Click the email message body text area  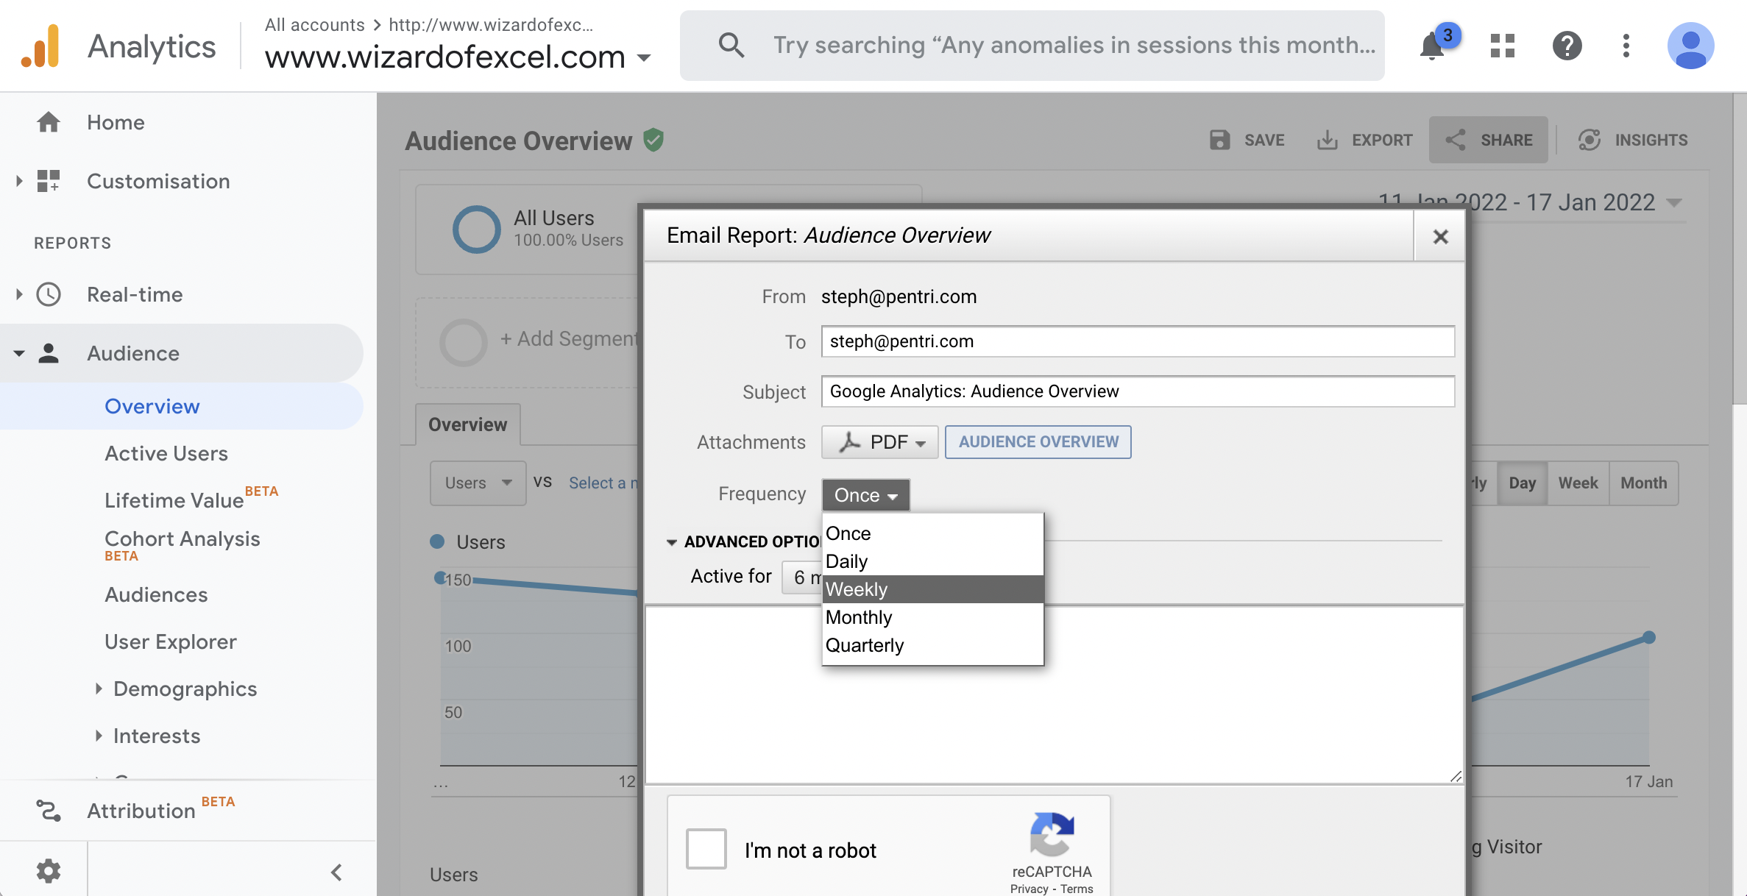tap(1054, 694)
